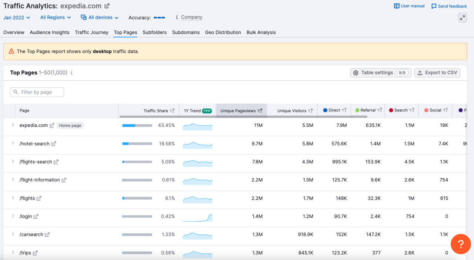Open the Table settings gear icon

356,73
